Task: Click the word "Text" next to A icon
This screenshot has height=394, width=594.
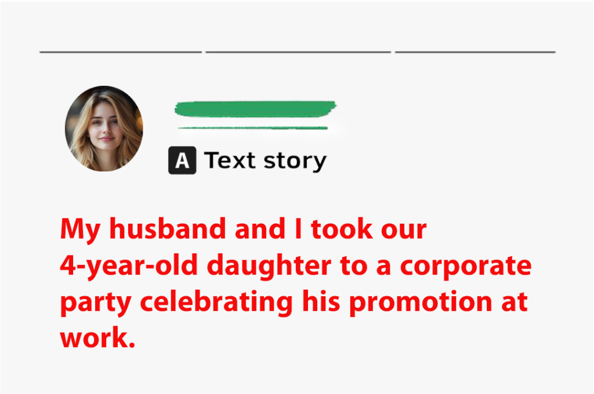Action: pos(230,160)
